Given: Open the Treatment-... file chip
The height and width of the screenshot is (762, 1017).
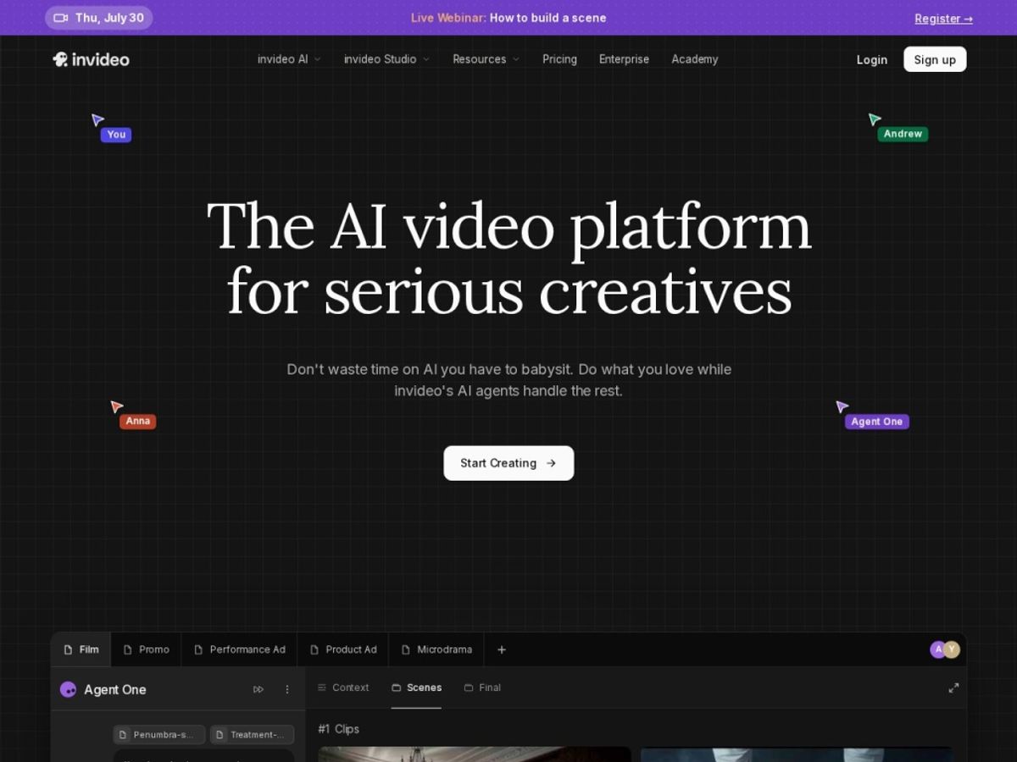Looking at the screenshot, I should (252, 735).
